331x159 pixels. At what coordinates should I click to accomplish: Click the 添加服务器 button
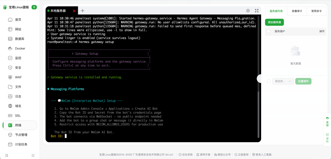(x=274, y=22)
